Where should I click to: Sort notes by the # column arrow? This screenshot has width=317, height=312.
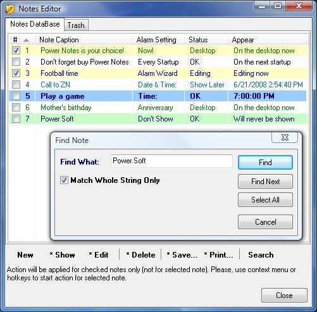[26, 40]
